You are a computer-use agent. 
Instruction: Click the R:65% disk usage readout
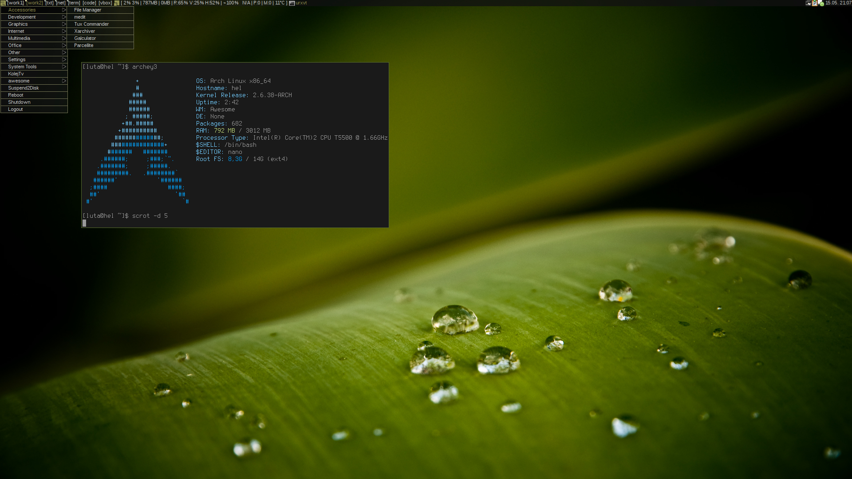coord(181,3)
